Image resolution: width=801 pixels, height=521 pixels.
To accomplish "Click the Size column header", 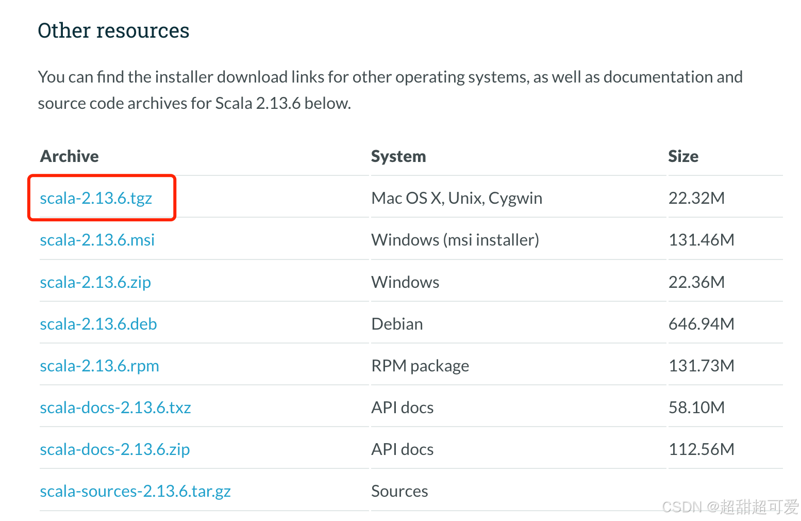I will [683, 156].
